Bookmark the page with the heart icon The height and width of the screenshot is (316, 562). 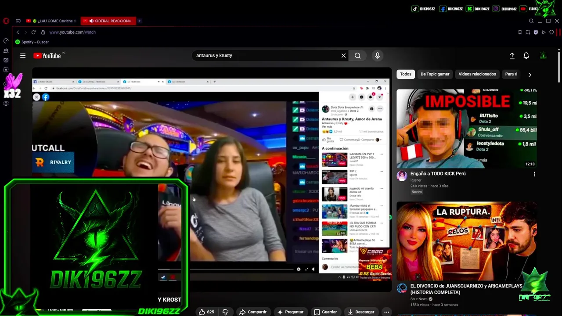tap(552, 32)
